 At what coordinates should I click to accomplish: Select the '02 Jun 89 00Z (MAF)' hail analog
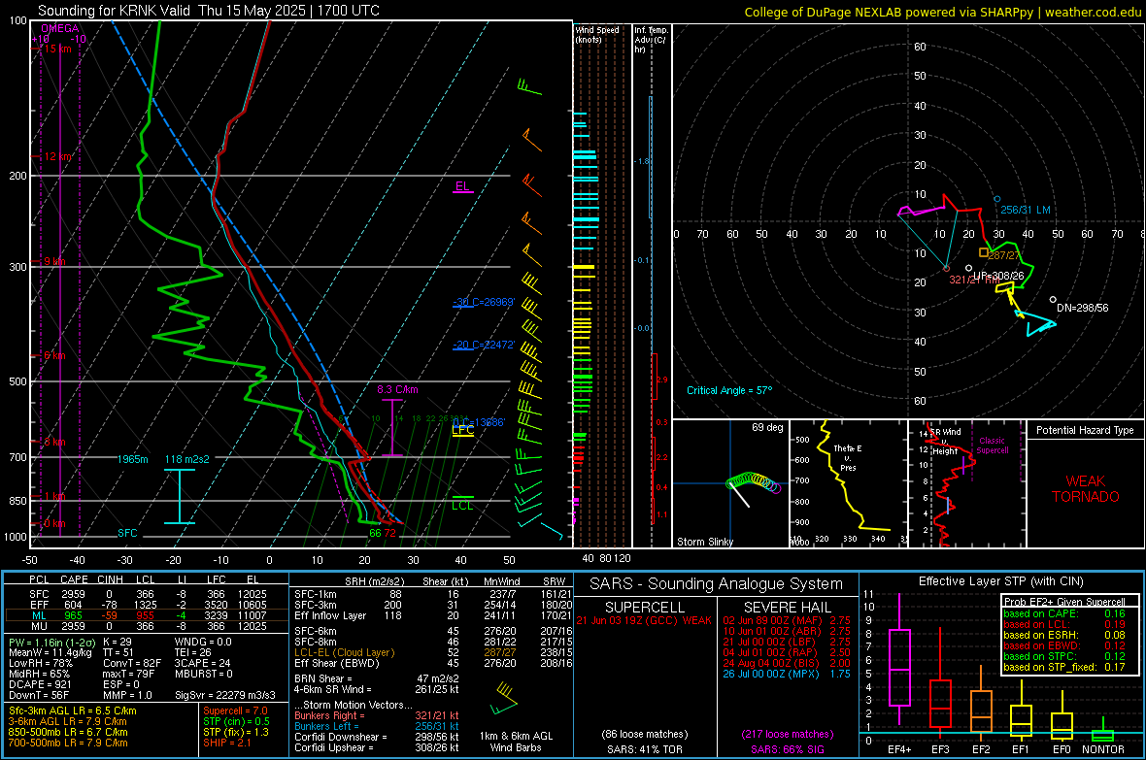(787, 620)
